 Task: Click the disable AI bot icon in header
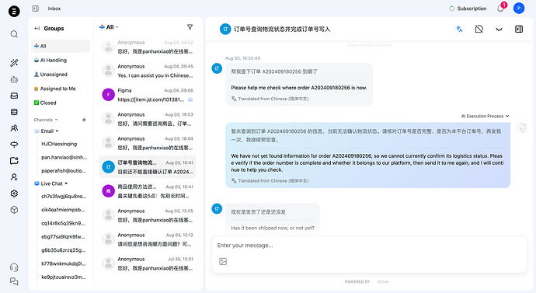point(479,29)
